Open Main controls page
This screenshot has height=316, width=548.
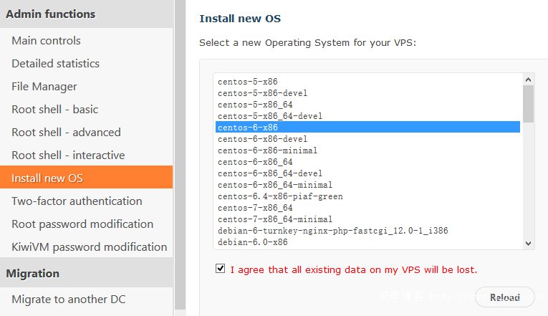pos(87,41)
